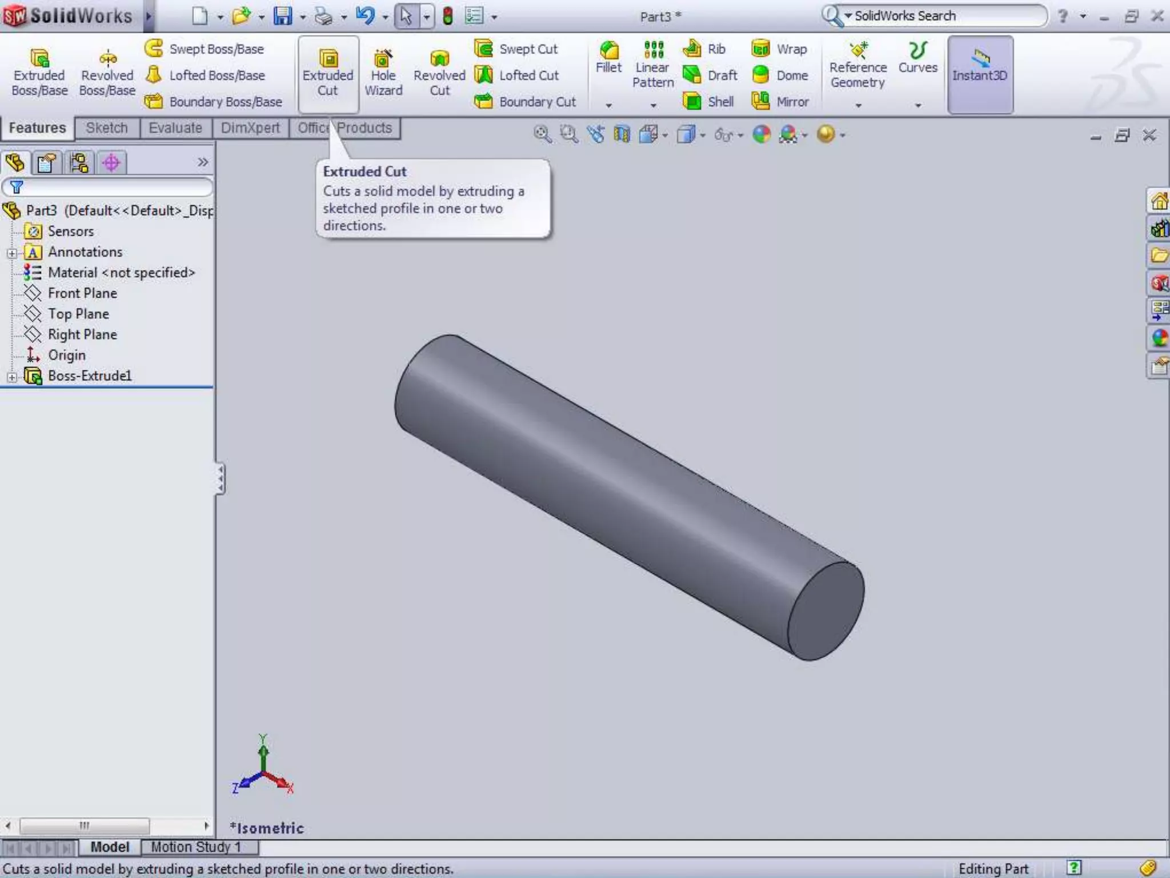This screenshot has width=1170, height=878.
Task: Open the PropertyManager tab icon
Action: tap(46, 163)
